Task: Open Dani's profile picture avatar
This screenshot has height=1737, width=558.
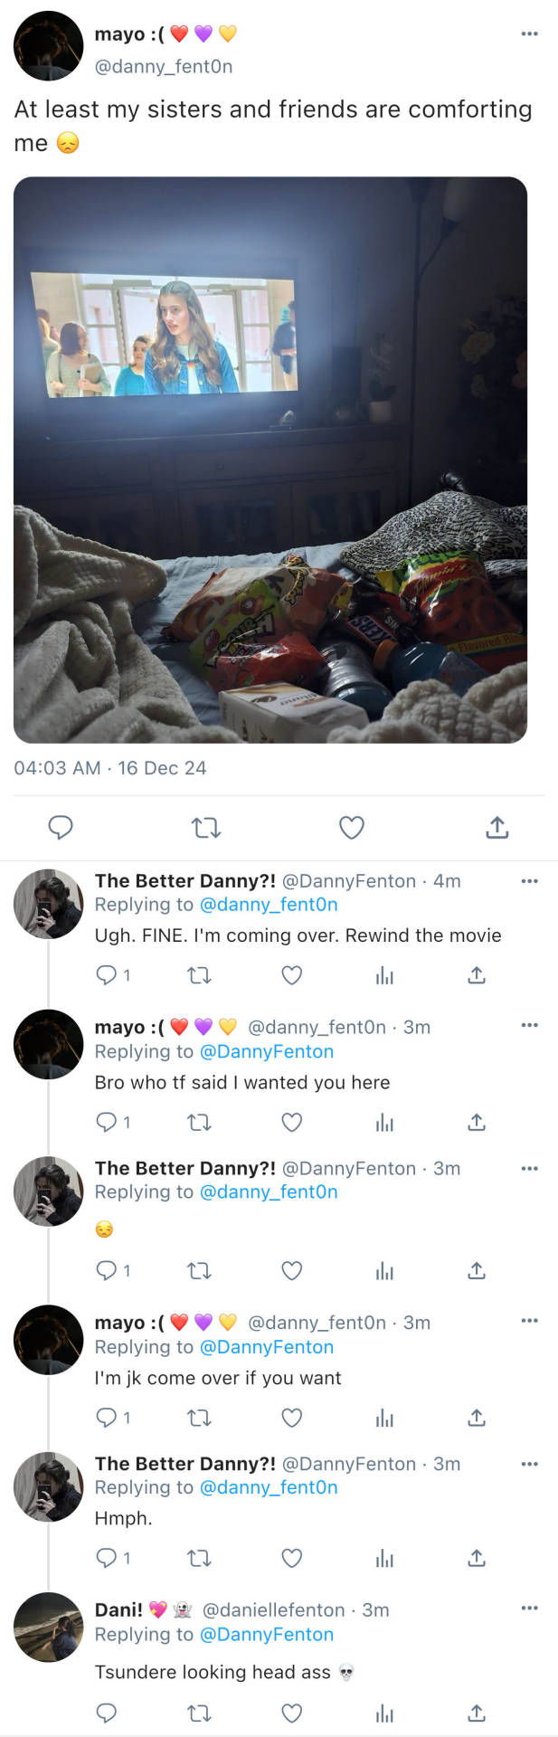Action: [x=48, y=1627]
